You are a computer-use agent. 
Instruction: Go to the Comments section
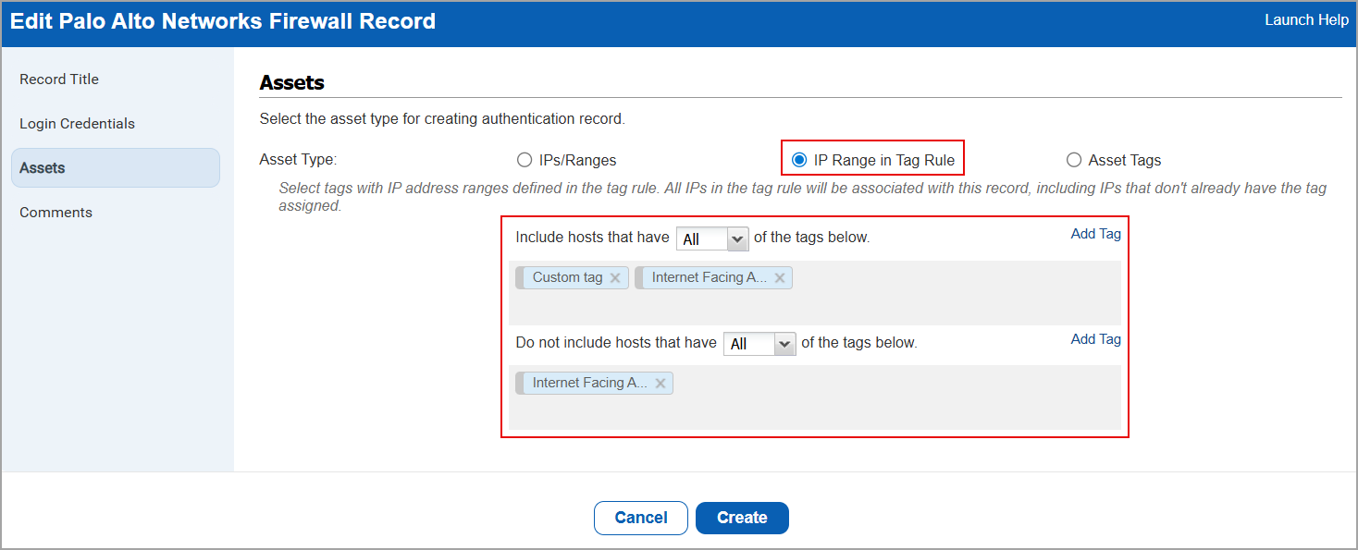(56, 212)
